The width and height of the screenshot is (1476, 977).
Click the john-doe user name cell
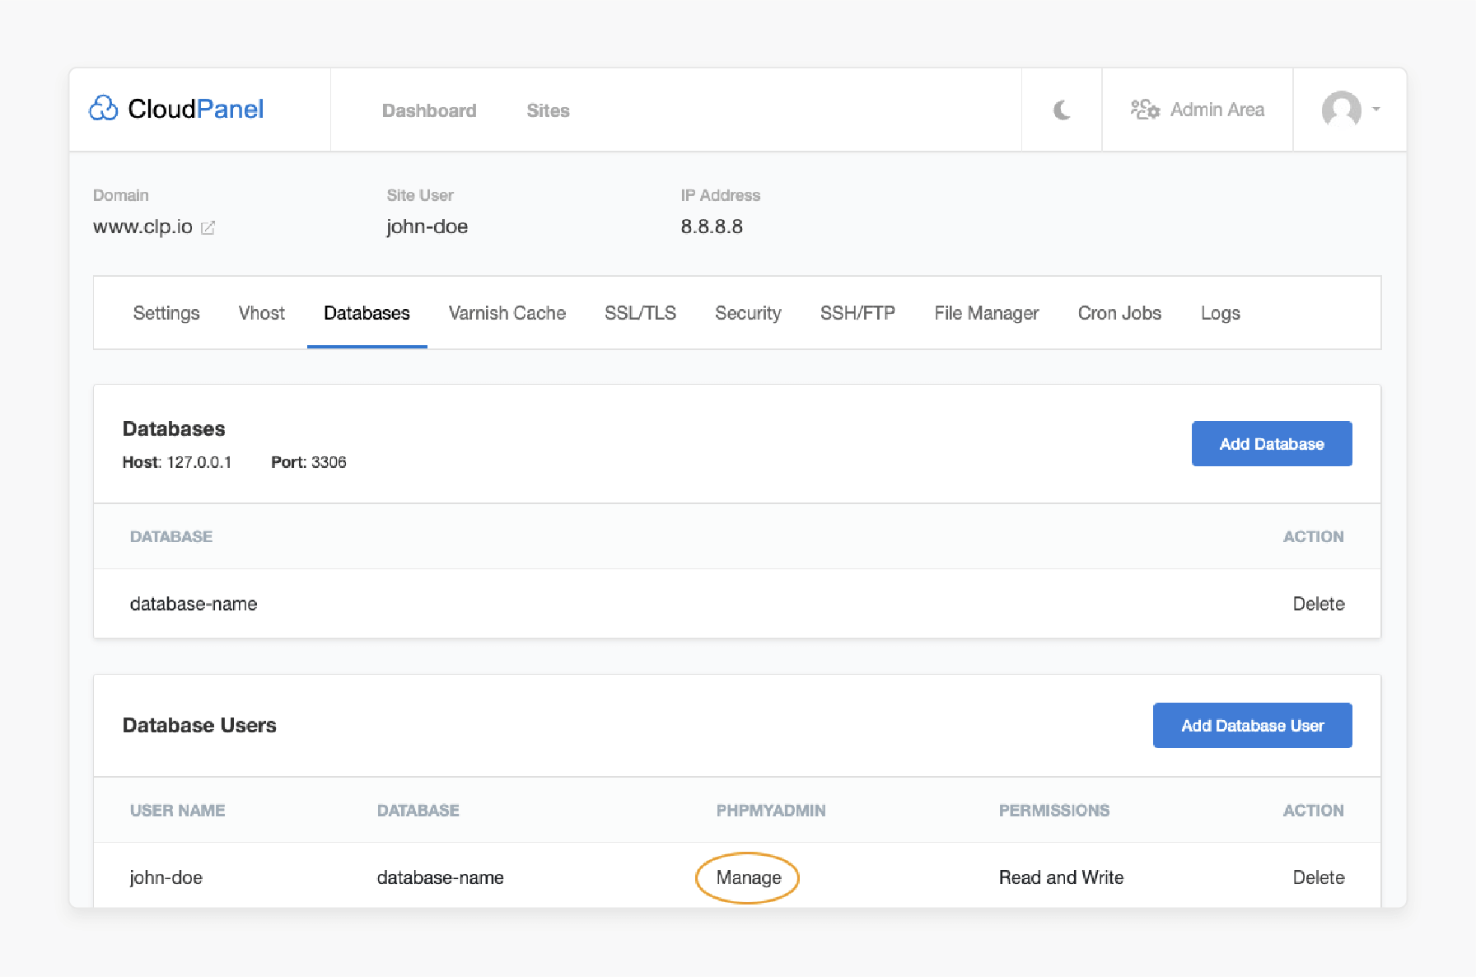click(x=166, y=877)
